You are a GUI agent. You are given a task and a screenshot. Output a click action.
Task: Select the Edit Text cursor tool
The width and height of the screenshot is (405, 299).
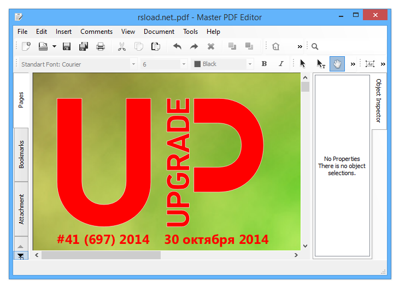[x=321, y=64]
